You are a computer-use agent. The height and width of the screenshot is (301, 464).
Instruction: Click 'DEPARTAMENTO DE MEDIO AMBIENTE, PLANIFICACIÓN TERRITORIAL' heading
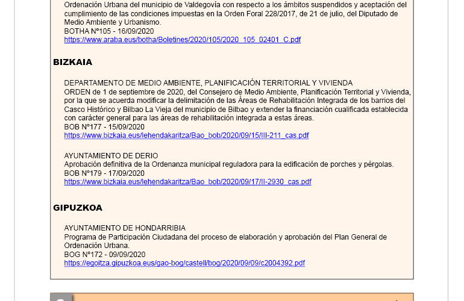click(x=208, y=83)
